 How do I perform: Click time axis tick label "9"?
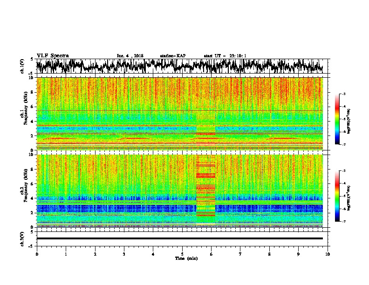(x=298, y=254)
